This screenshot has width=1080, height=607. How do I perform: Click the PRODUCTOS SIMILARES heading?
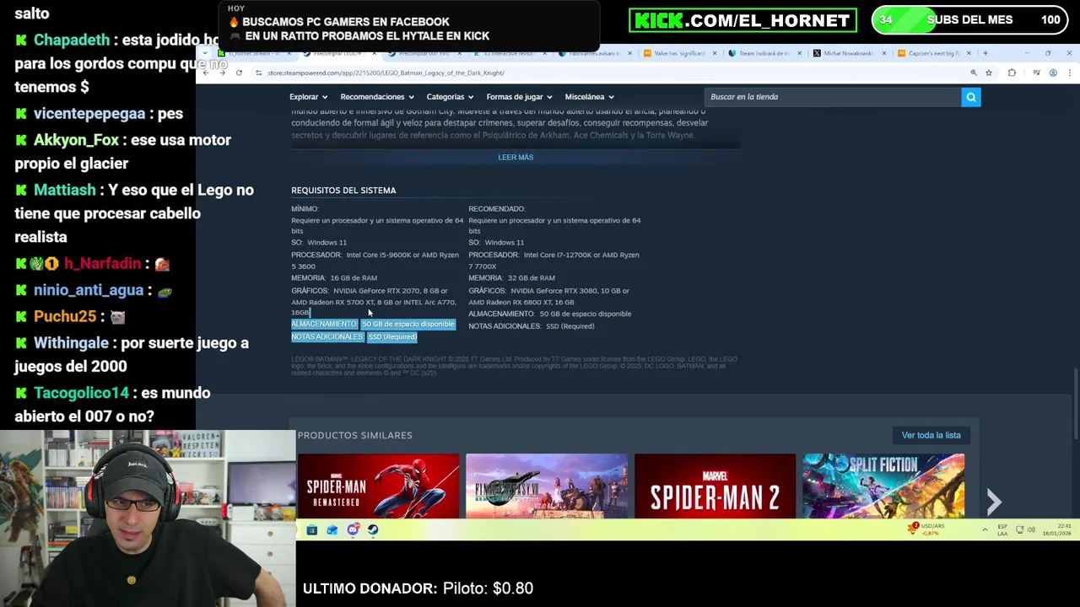pos(354,435)
